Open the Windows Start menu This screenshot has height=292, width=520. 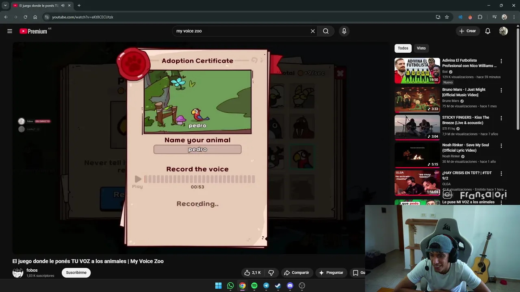(x=218, y=286)
